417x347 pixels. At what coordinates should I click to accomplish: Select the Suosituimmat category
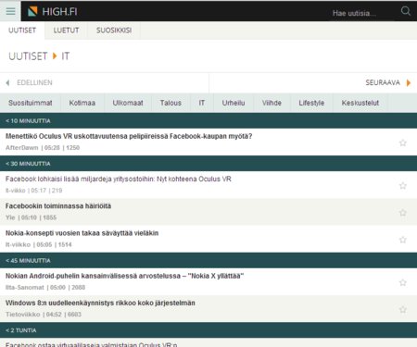click(31, 103)
